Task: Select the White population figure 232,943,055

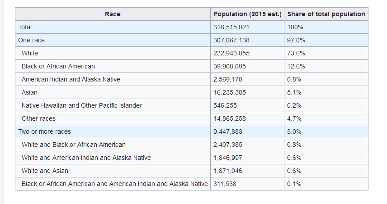Action: pos(231,53)
